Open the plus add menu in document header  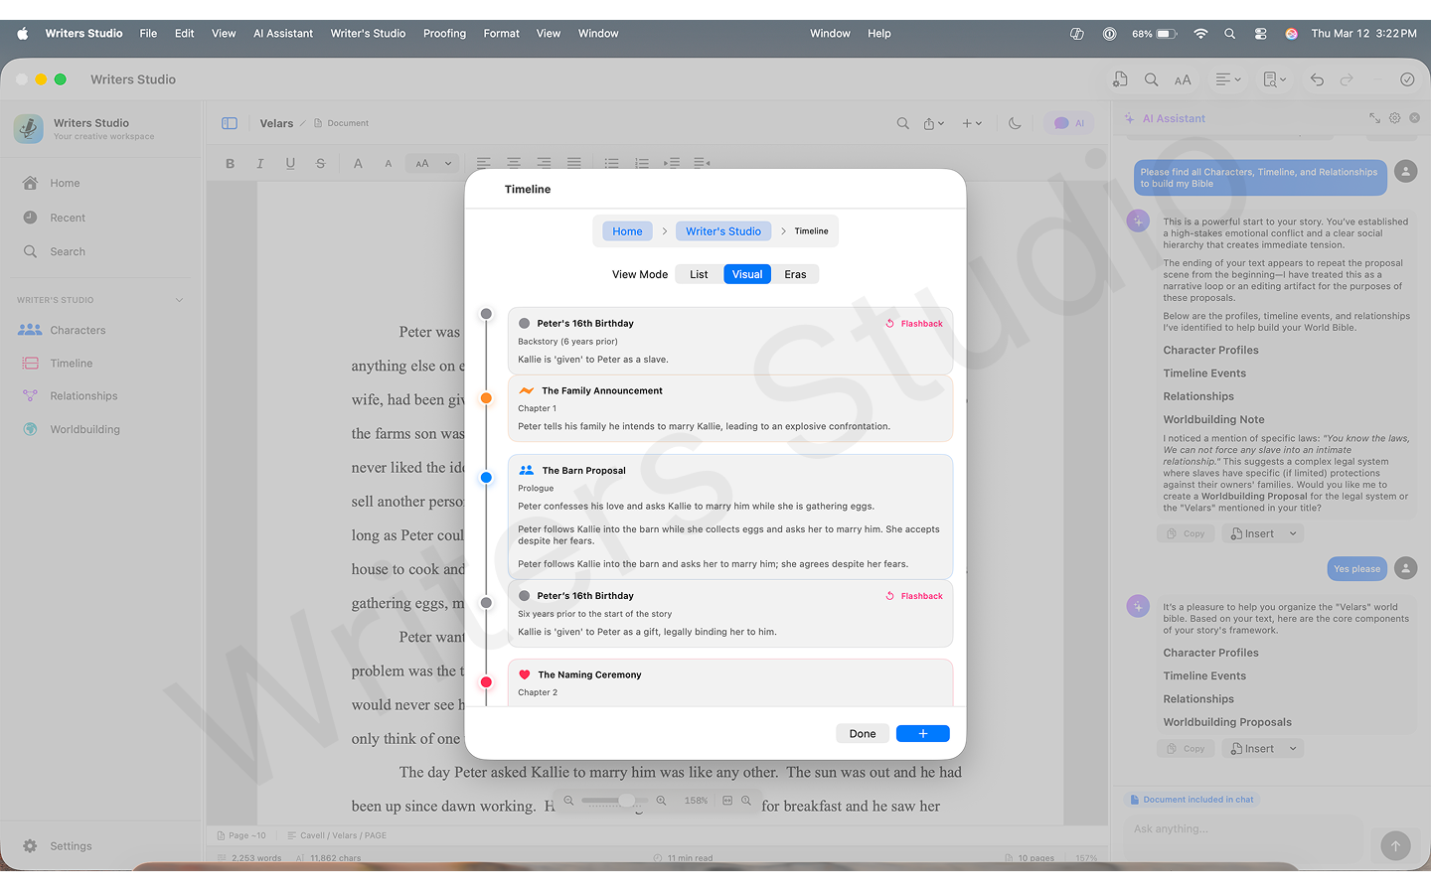click(x=971, y=123)
